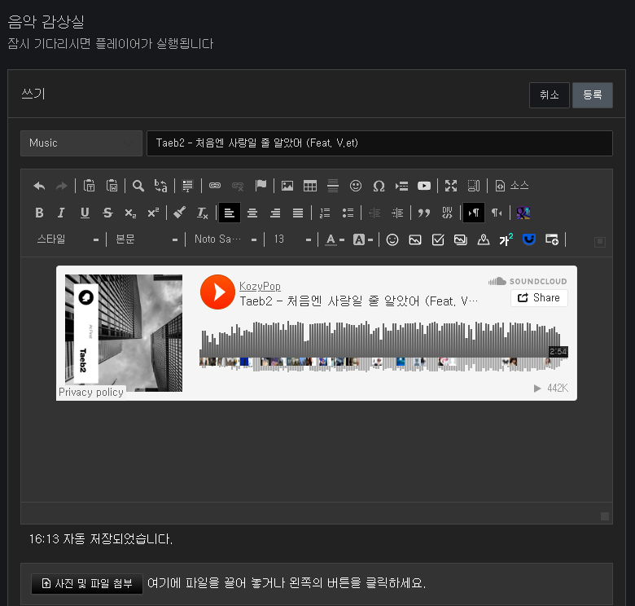
Task: Click the copy formatting paintbrush
Action: click(179, 213)
